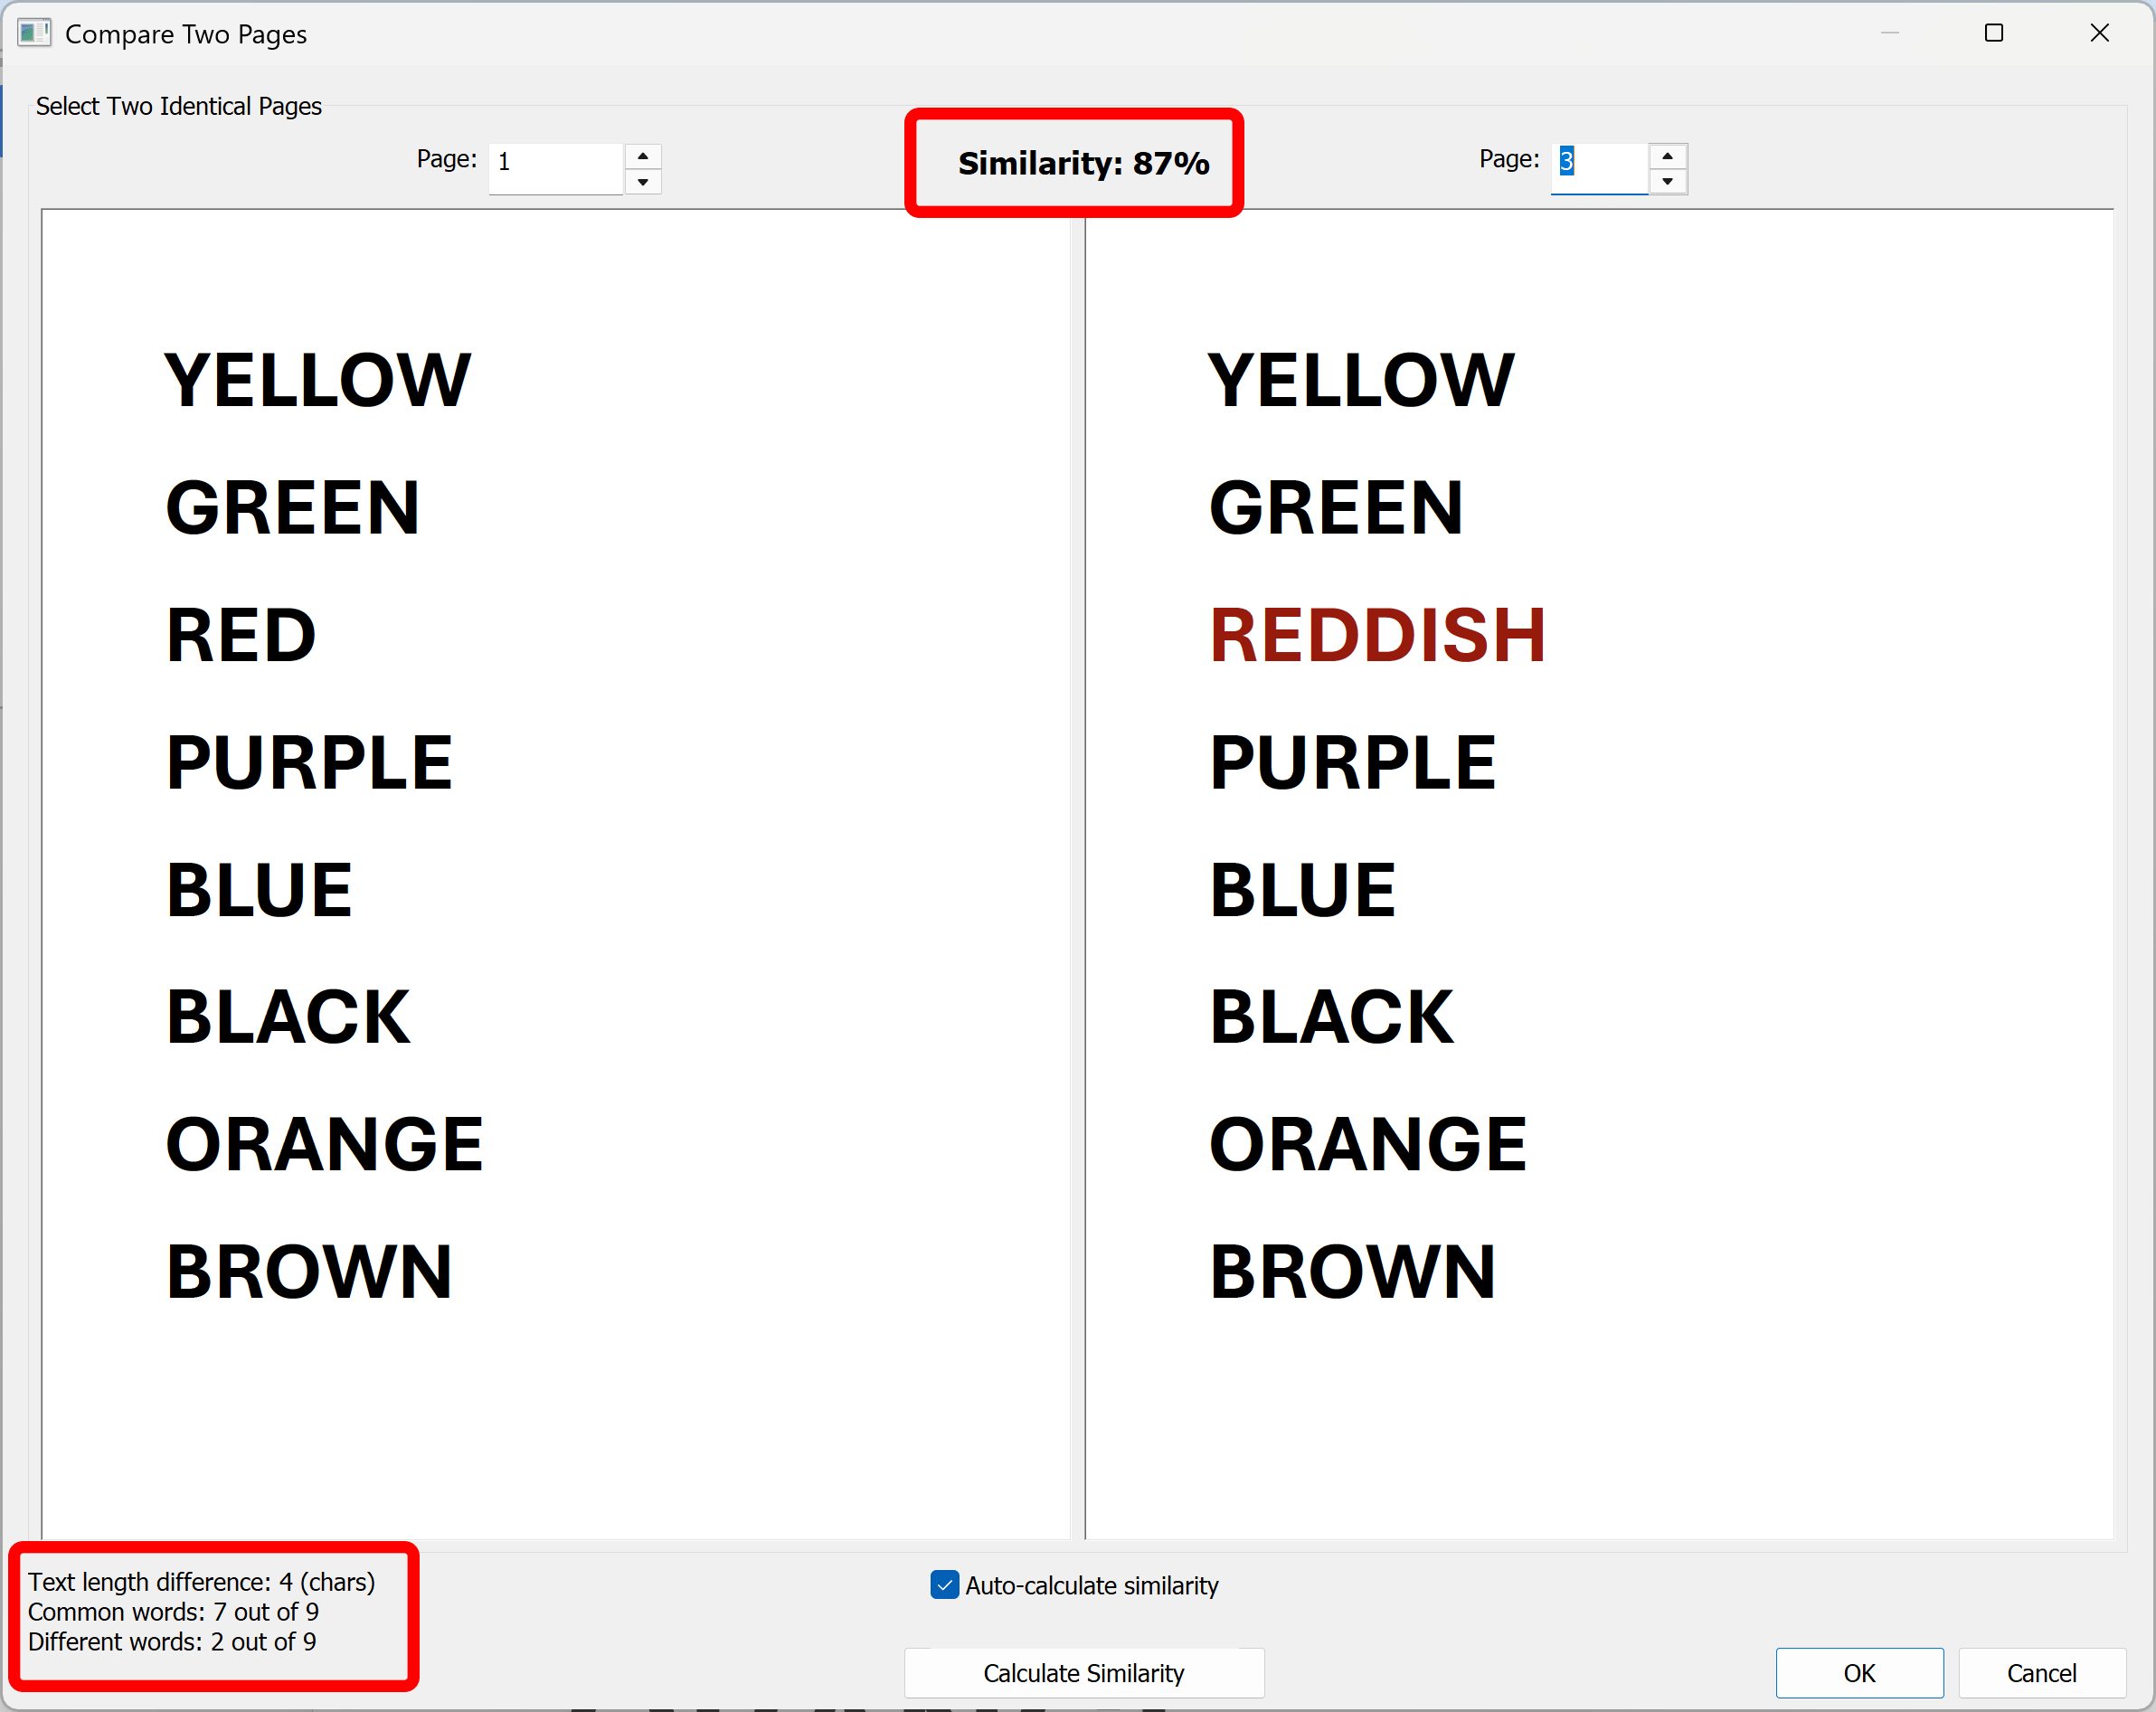This screenshot has width=2156, height=1712.
Task: Increment the left Page number spinner
Action: [643, 156]
